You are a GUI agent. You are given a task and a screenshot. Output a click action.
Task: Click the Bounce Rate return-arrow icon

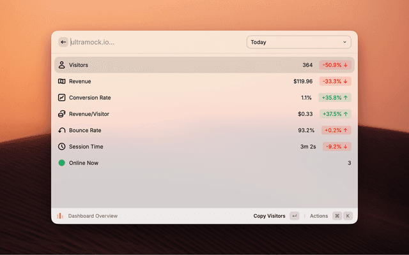pyautogui.click(x=61, y=130)
